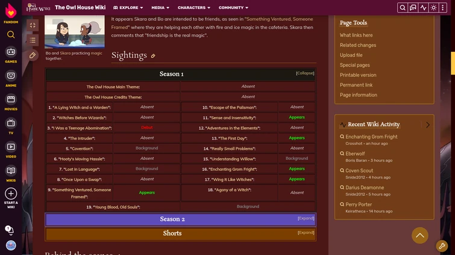Click the red Debut cell text

pyautogui.click(x=147, y=127)
